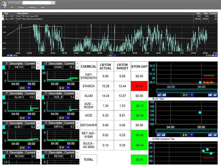Click the red stop icon in toolbar
The height and width of the screenshot is (167, 221).
pos(20,2)
